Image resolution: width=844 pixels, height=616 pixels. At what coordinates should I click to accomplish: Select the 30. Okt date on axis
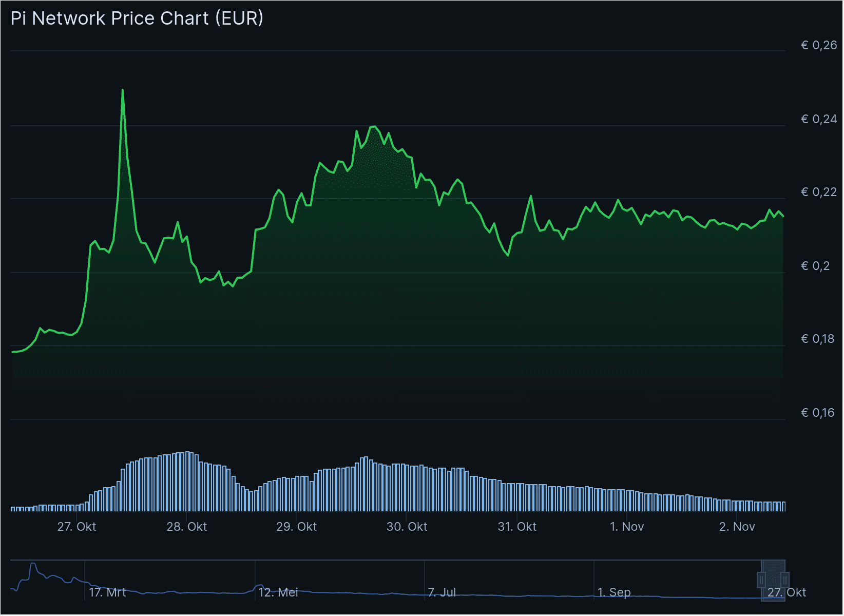pos(407,527)
